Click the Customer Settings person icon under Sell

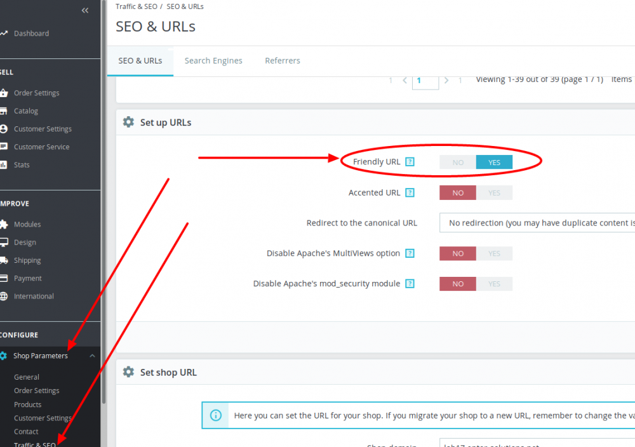tap(4, 129)
